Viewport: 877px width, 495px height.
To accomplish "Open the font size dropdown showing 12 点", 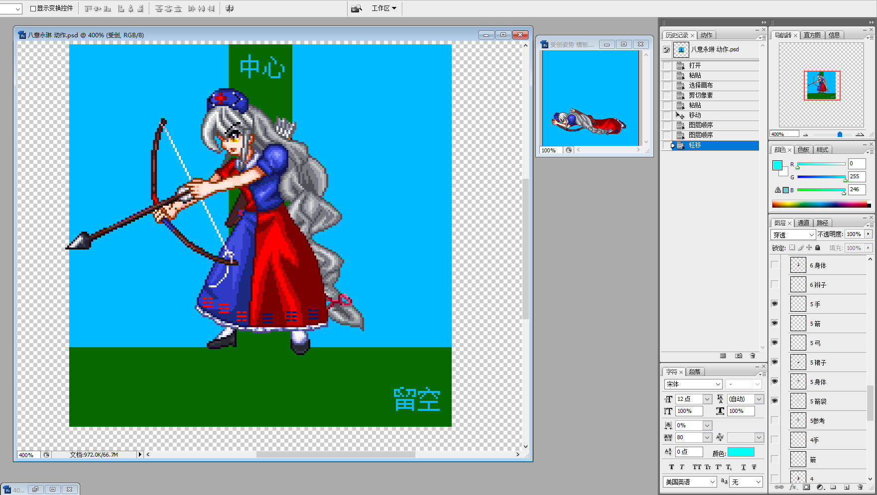I will click(707, 399).
